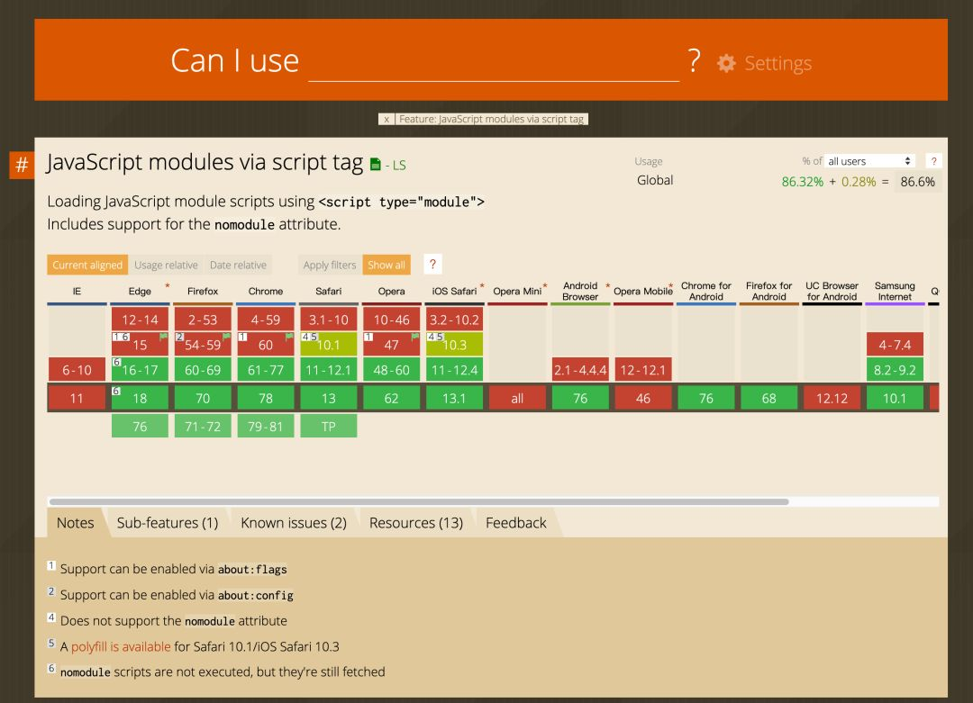Select Android Browser 2.1-4.4.4 cell
973x703 pixels.
pos(580,370)
